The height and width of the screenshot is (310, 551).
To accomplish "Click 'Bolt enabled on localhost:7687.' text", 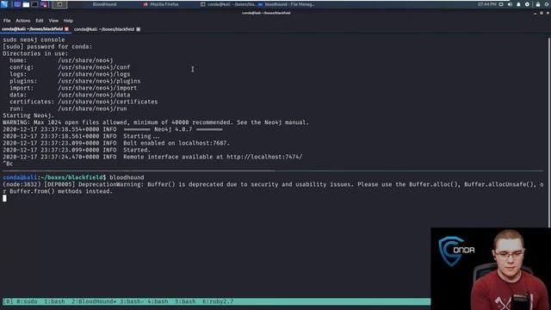I will click(176, 143).
